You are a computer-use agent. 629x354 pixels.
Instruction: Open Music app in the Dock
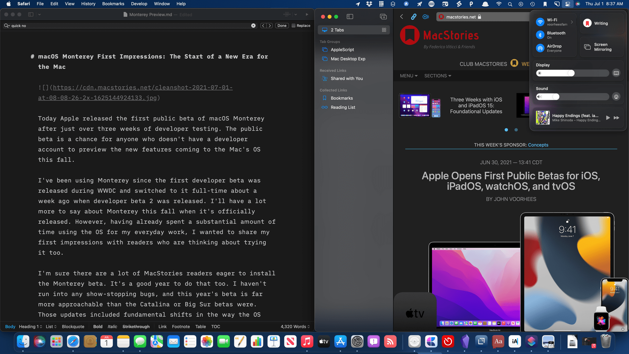pyautogui.click(x=307, y=341)
